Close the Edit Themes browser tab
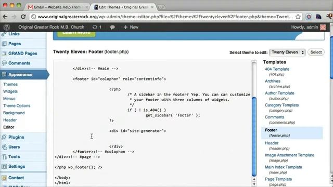The image size is (333, 187). pos(152,7)
